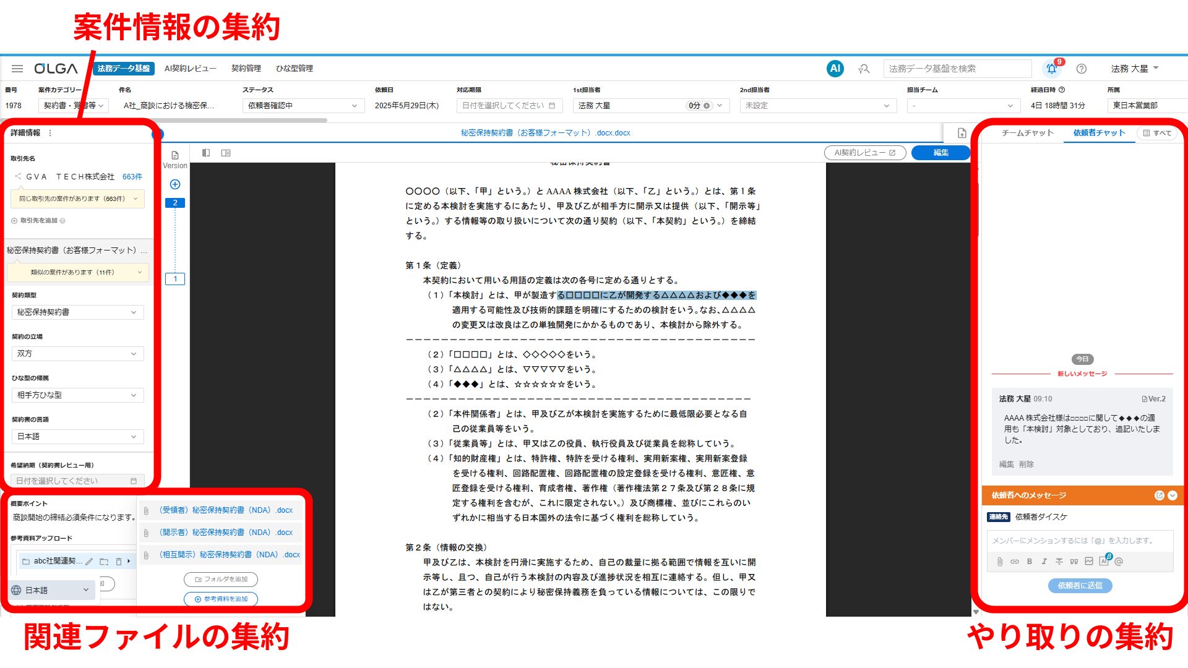Click attach file paperclip in message toolbar
The width and height of the screenshot is (1188, 668).
tap(999, 562)
